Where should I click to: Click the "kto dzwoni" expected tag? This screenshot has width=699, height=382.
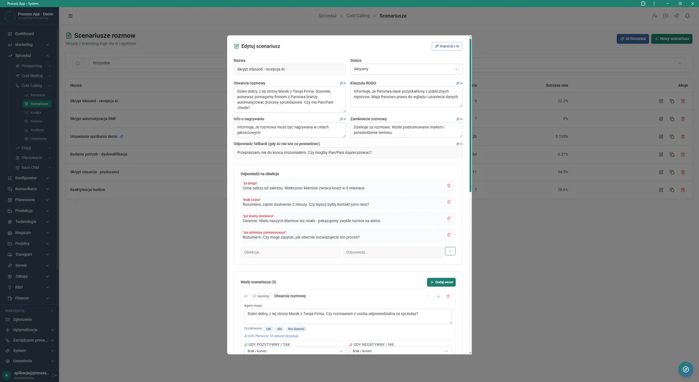pyautogui.click(x=296, y=329)
